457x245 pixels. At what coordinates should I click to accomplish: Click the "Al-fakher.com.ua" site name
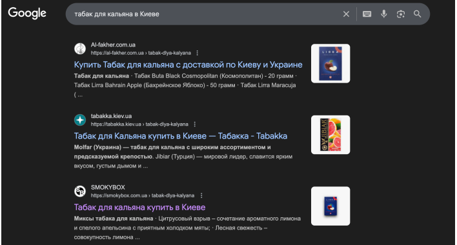tap(113, 45)
